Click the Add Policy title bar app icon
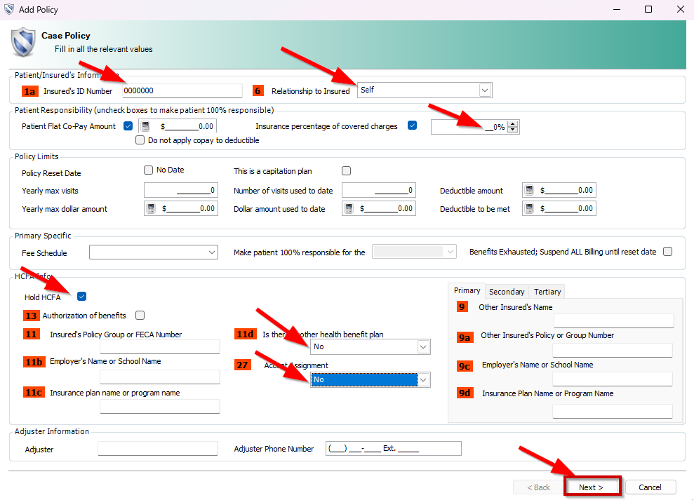694x500 pixels. 9,10
